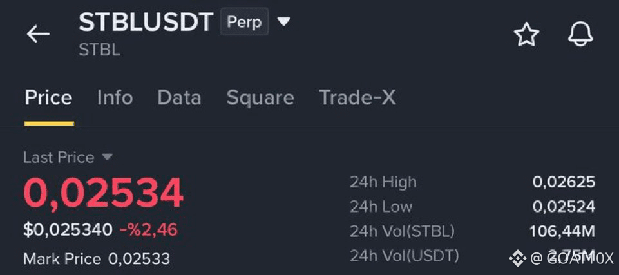The image size is (619, 275).
Task: Click the Binance logo watermark icon
Action: pos(517,259)
